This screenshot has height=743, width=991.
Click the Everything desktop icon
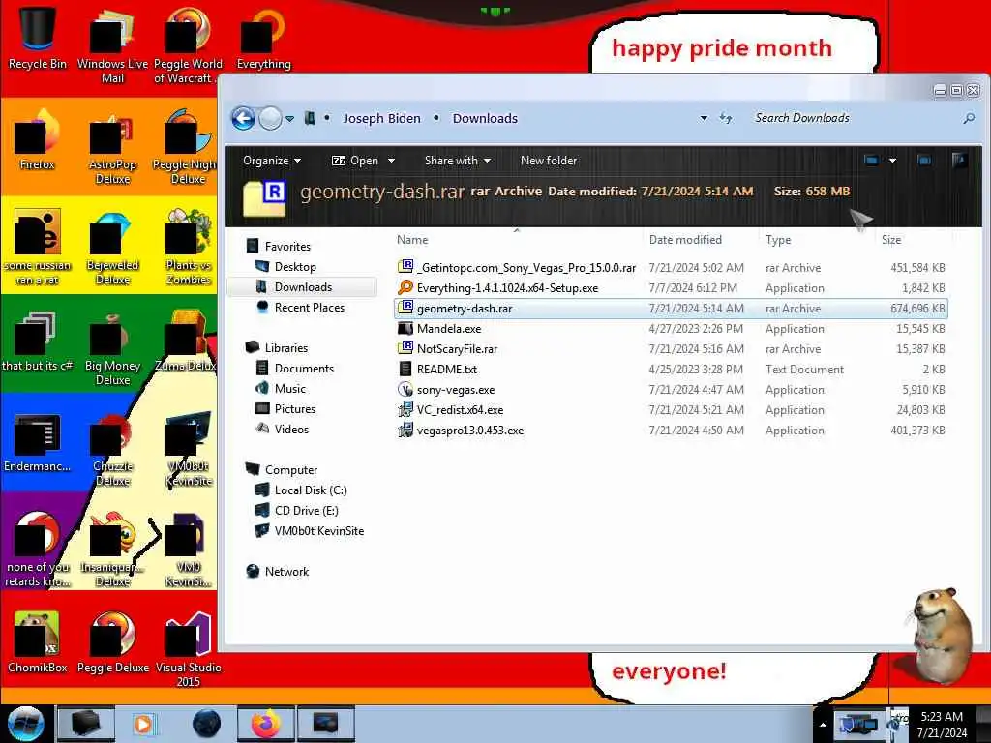coord(263,37)
